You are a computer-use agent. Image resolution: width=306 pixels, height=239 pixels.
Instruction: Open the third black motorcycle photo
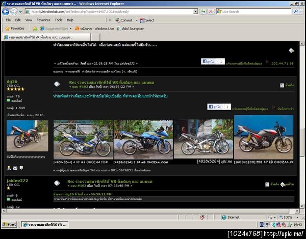click(x=203, y=139)
